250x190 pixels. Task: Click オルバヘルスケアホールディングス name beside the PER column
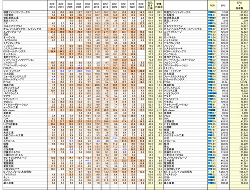[x=183, y=29]
